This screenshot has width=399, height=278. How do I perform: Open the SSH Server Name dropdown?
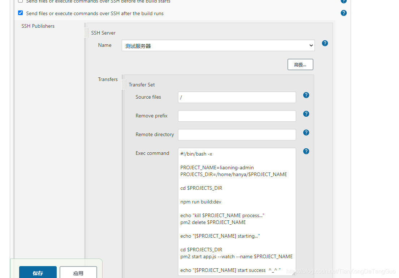point(218,45)
